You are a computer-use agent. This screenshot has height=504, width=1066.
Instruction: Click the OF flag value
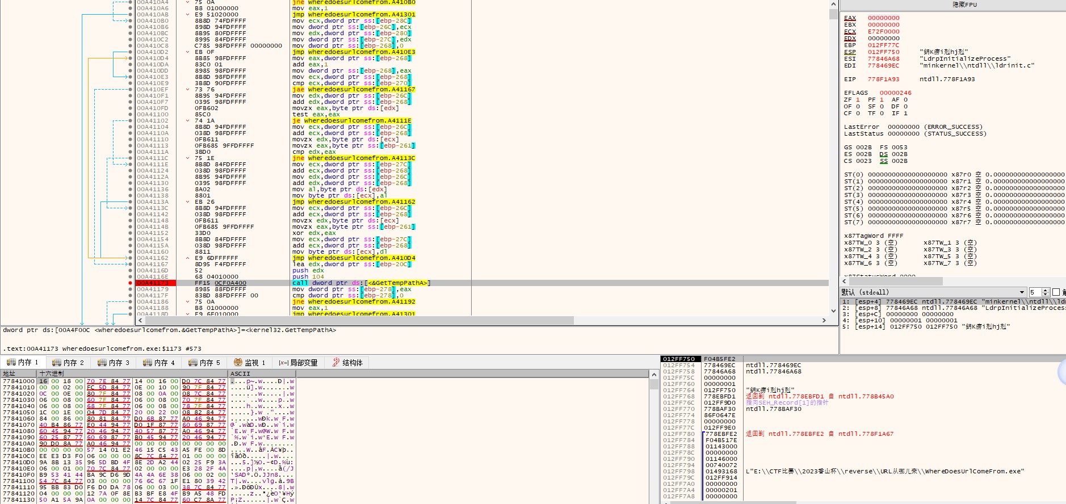tap(858, 107)
